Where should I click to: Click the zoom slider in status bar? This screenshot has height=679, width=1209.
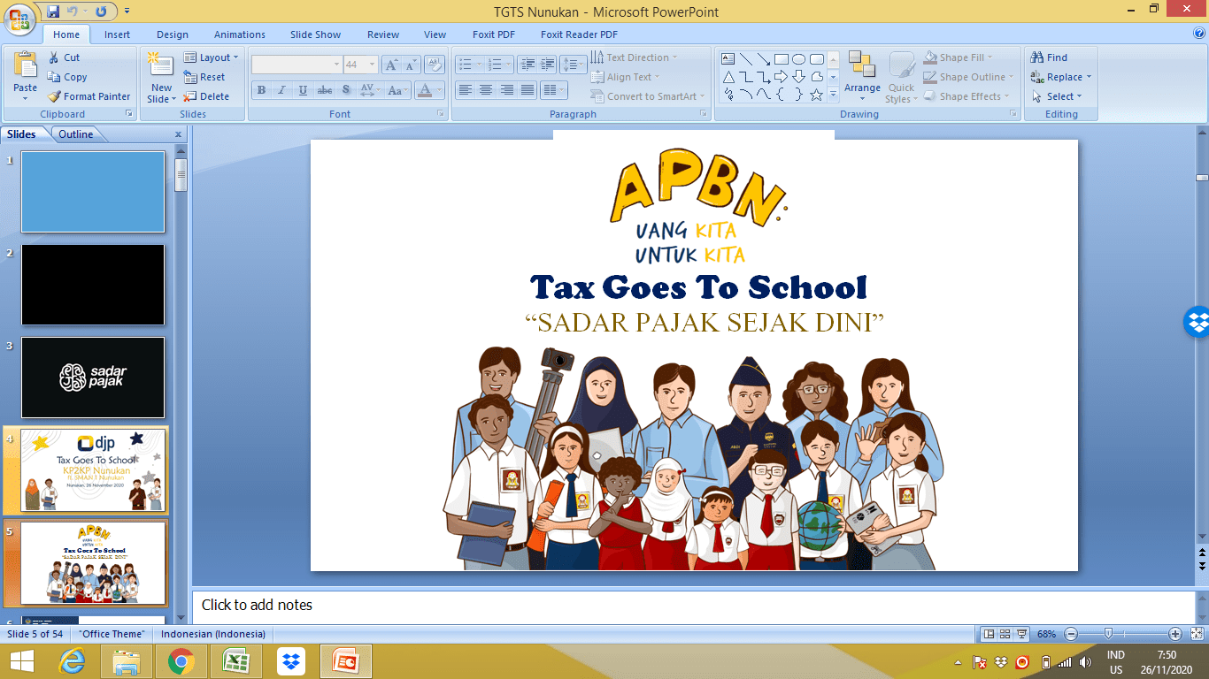[1108, 634]
